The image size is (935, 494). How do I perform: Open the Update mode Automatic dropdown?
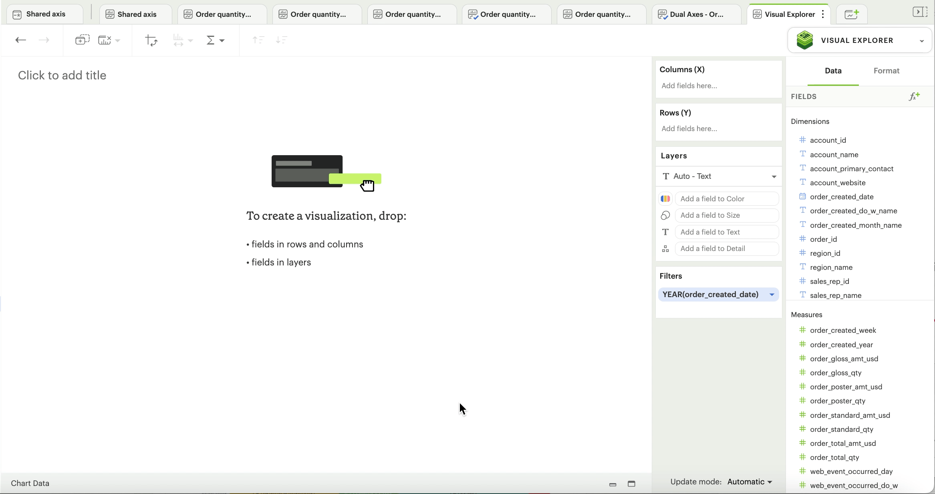tap(750, 482)
